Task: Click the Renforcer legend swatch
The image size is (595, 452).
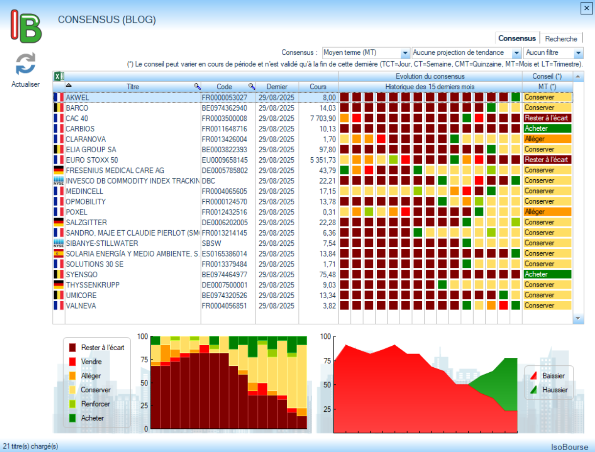Action: pyautogui.click(x=72, y=404)
